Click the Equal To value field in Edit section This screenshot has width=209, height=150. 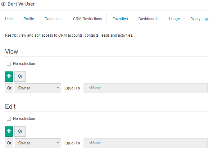(155, 143)
